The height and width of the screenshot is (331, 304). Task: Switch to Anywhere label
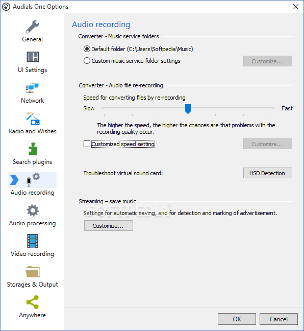click(32, 315)
